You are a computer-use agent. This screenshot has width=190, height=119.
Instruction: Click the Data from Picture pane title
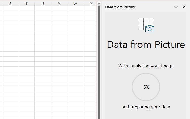(120, 7)
